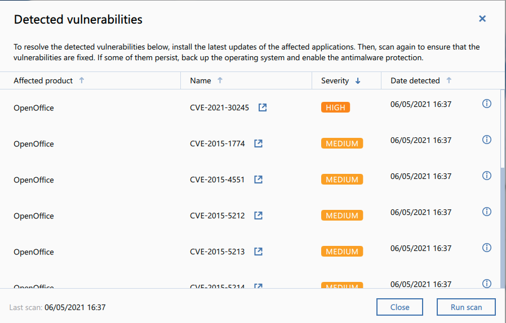Toggle Severity column sort arrow
506x323 pixels.
358,81
